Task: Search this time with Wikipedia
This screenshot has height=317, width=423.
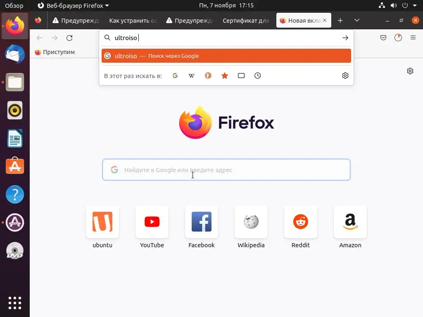Action: tap(192, 76)
